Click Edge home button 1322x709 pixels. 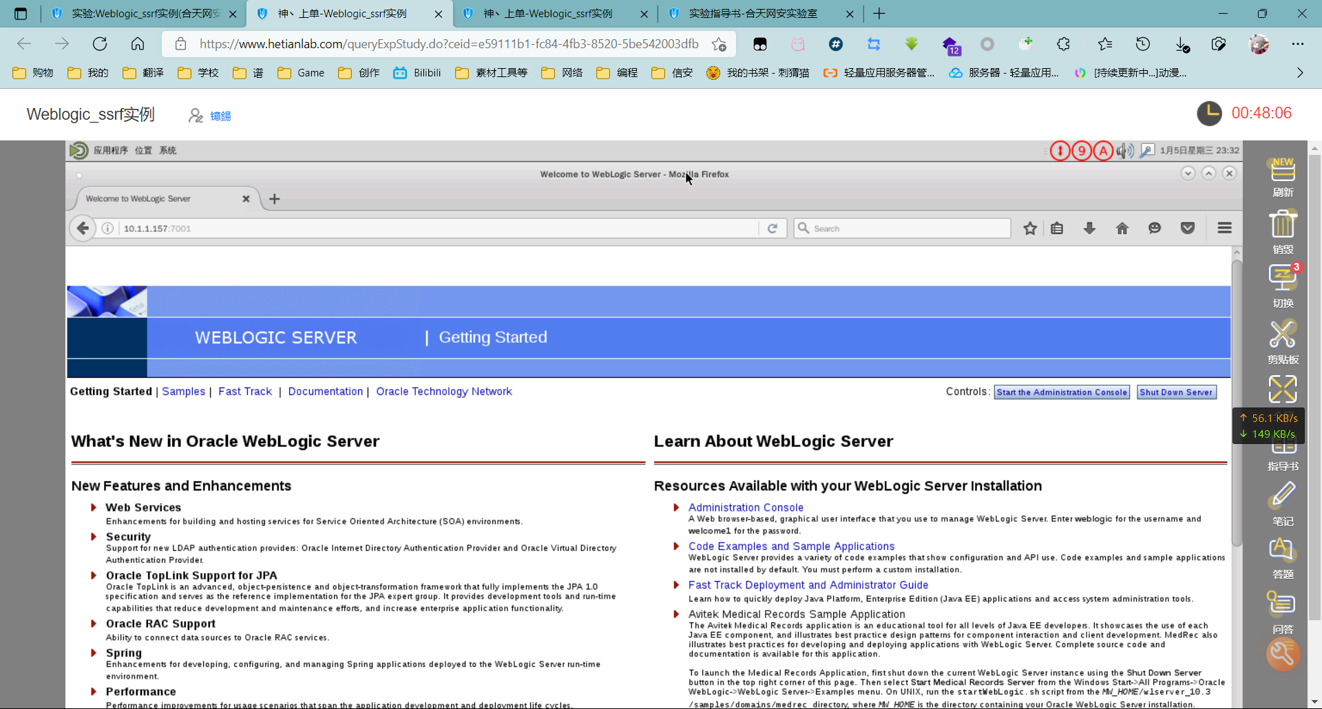[138, 44]
